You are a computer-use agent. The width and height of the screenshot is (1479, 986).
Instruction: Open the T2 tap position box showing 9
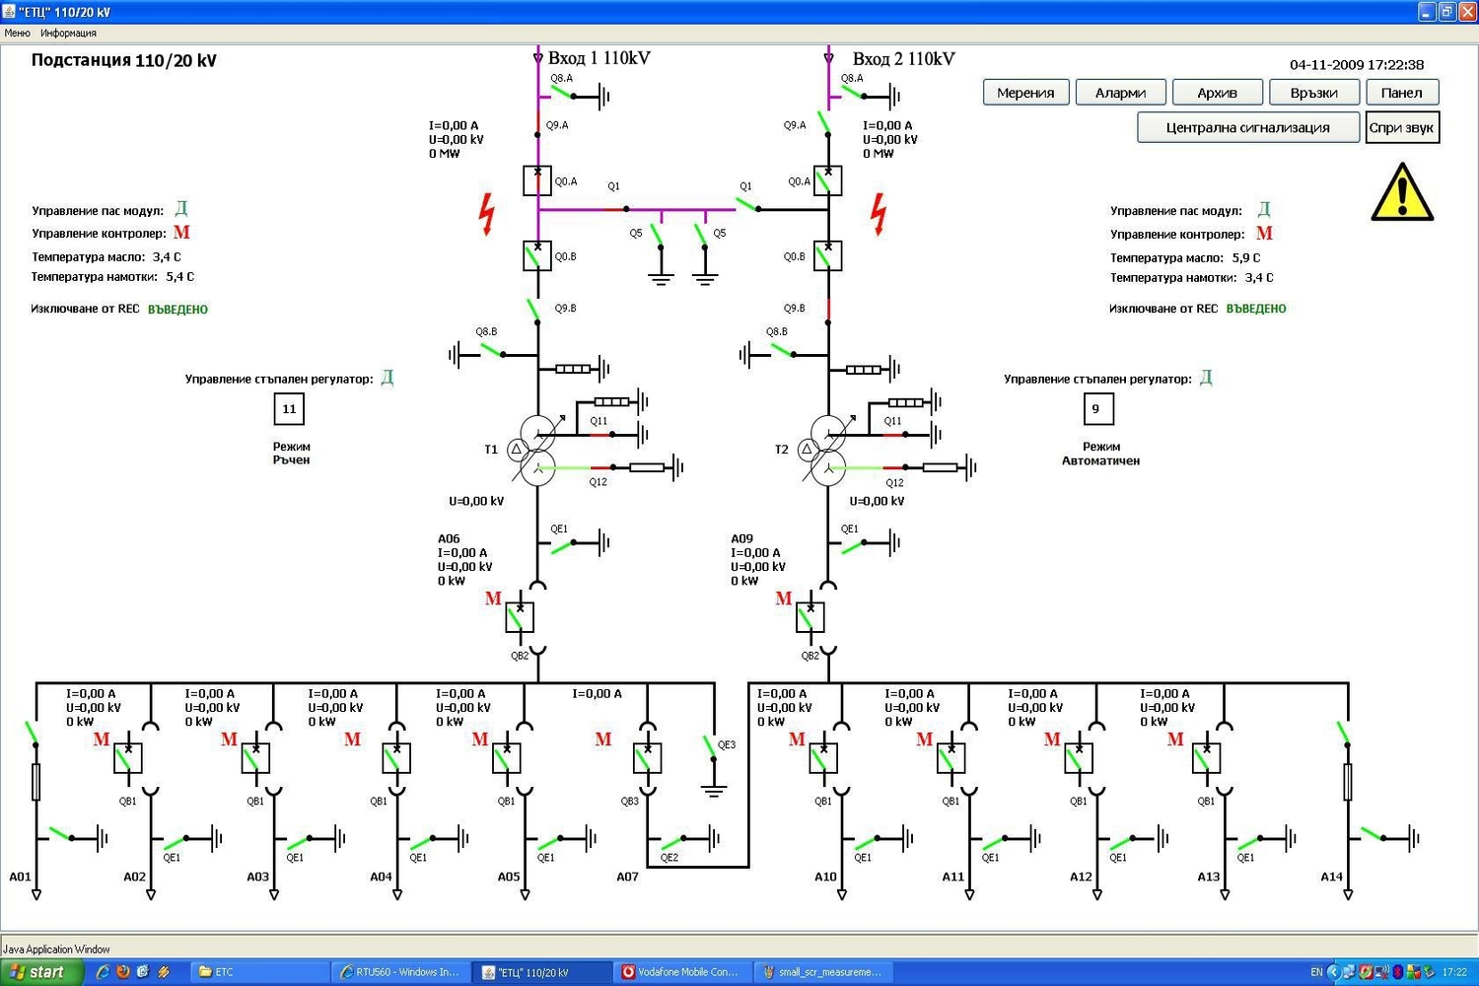coord(1097,409)
